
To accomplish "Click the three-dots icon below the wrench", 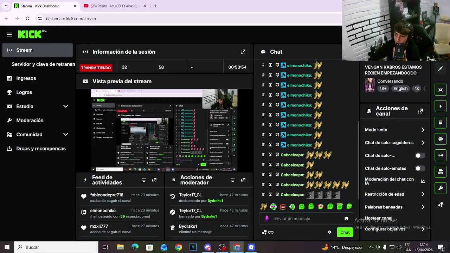I will [x=441, y=205].
